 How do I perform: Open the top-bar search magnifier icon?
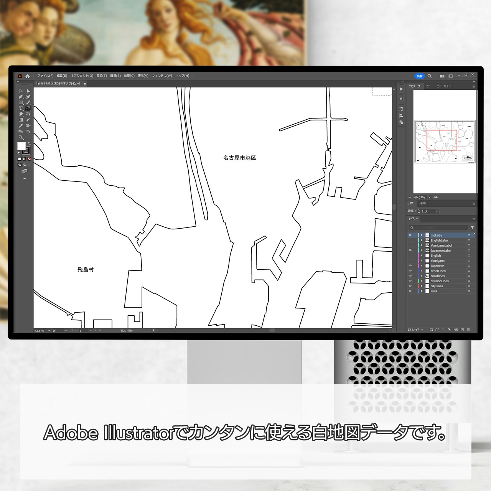[430, 76]
